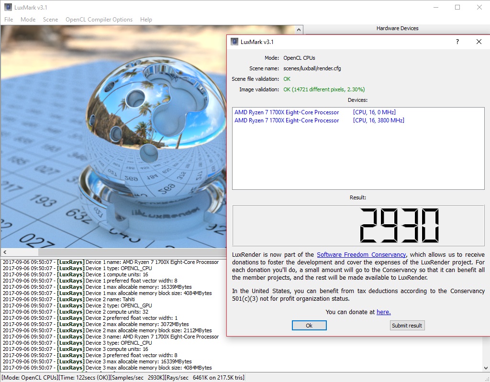Click the scene name 'scenes/luxball/render.cfg'

pyautogui.click(x=312, y=68)
